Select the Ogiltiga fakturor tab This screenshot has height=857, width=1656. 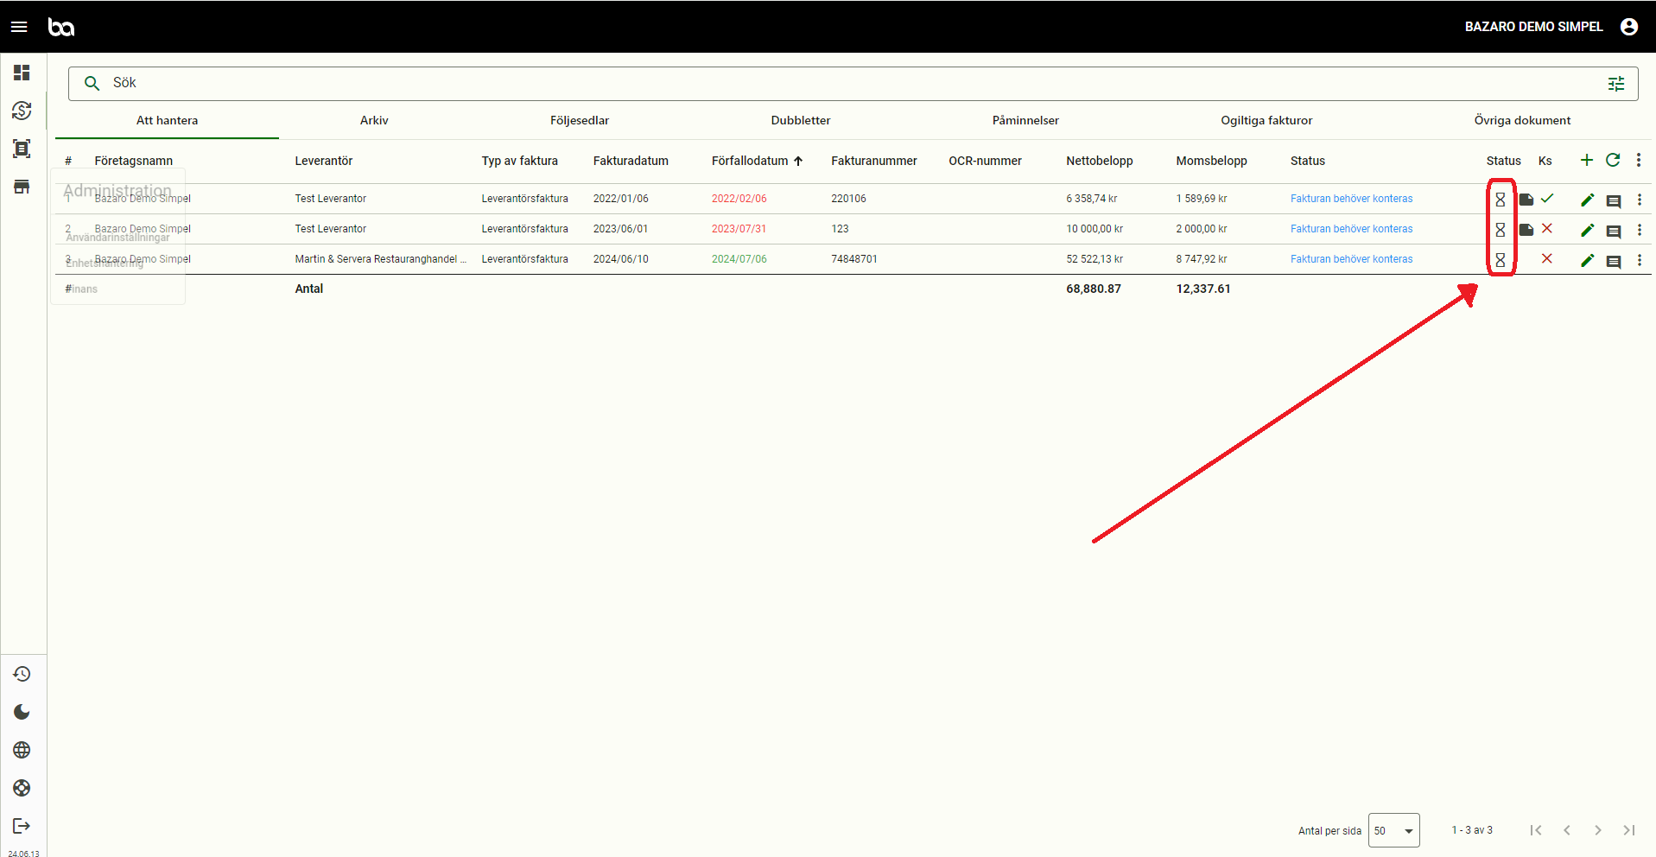[x=1266, y=121]
